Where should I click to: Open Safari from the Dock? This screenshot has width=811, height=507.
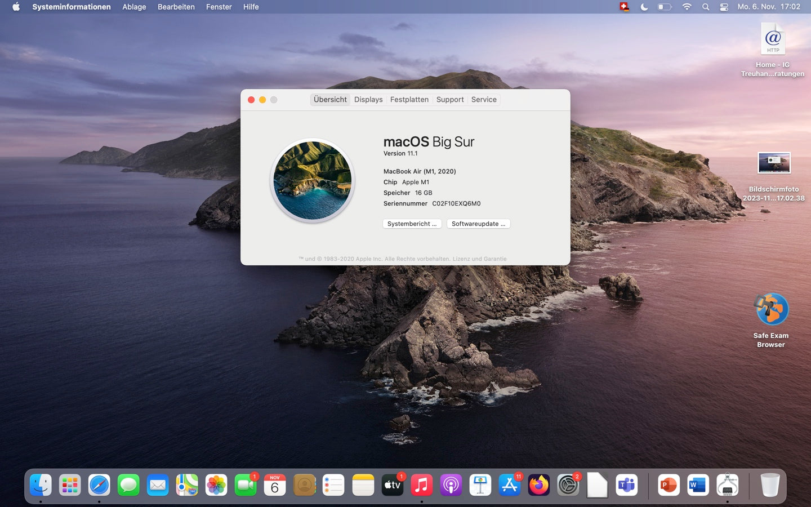pos(99,485)
